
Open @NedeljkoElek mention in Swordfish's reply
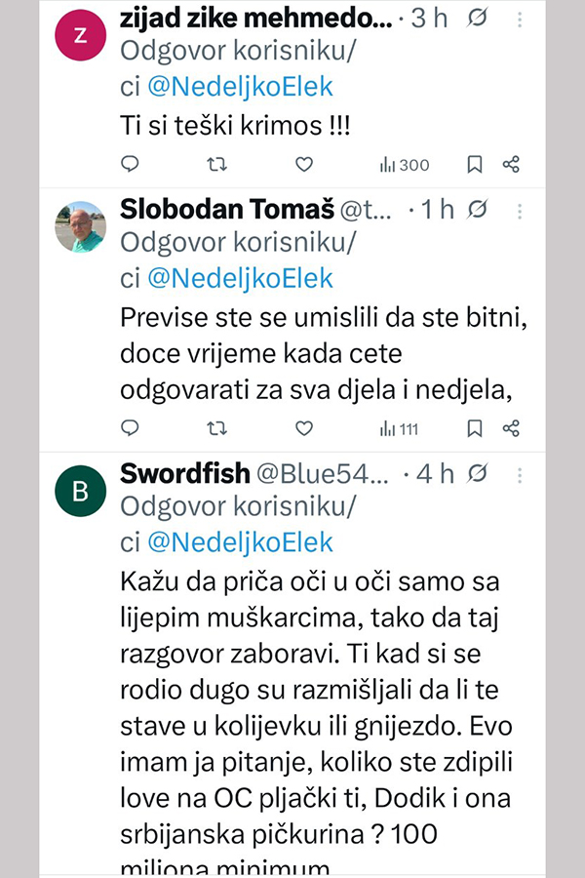pyautogui.click(x=240, y=542)
